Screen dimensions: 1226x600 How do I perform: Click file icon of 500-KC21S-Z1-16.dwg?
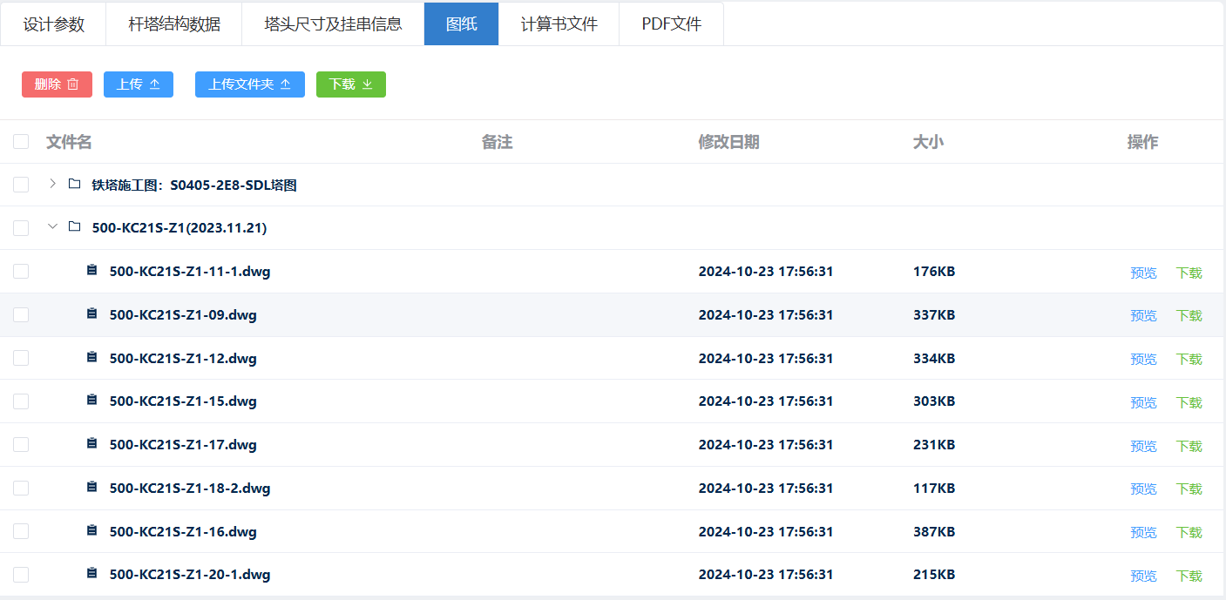(91, 530)
